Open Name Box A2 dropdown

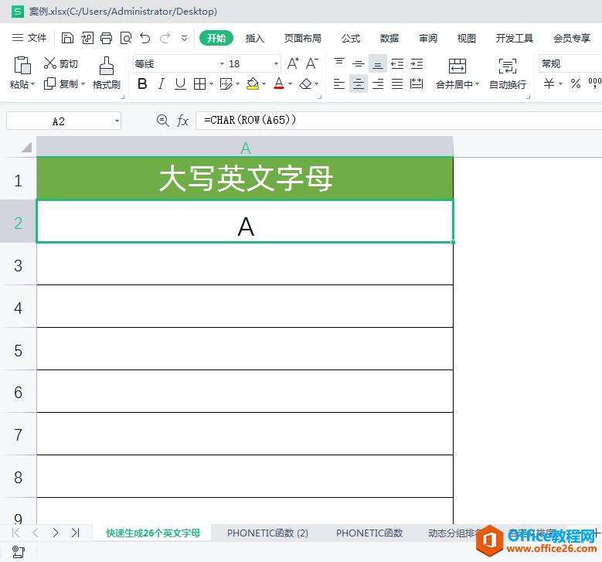(x=117, y=121)
